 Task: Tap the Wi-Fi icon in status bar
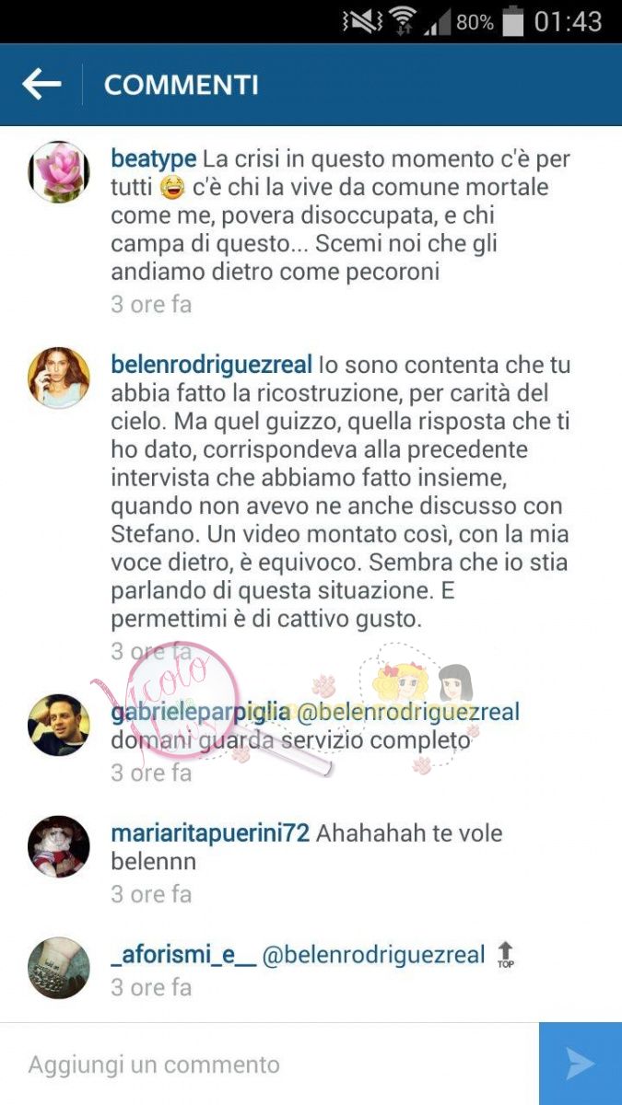click(402, 21)
